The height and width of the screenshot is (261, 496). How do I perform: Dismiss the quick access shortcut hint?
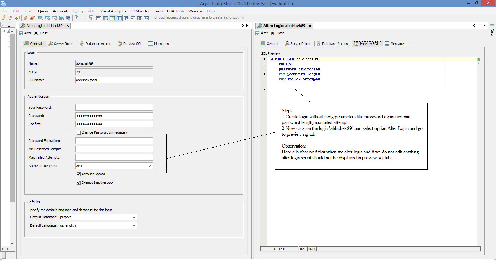(243, 18)
